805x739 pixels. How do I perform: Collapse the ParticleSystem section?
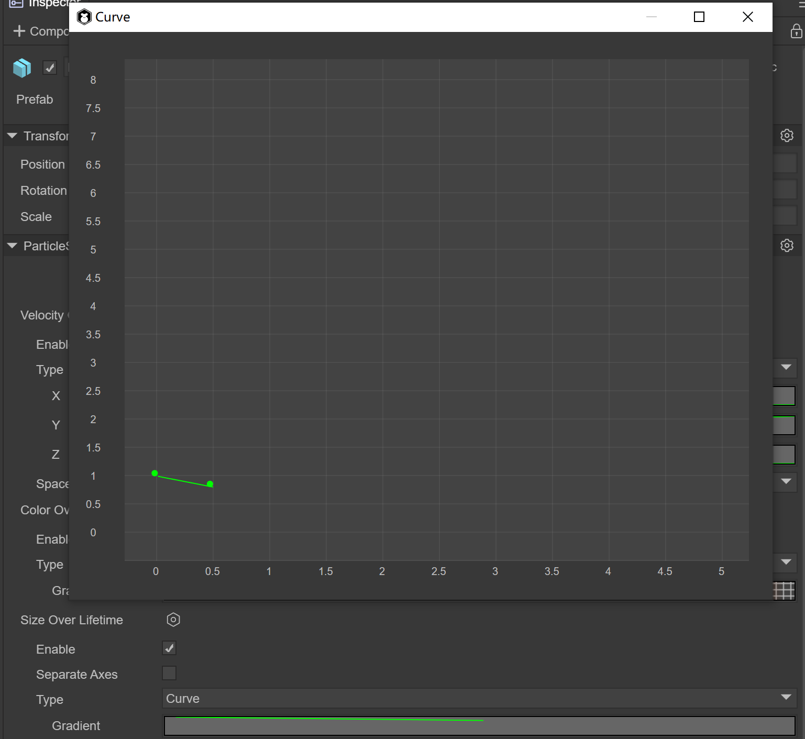point(13,246)
